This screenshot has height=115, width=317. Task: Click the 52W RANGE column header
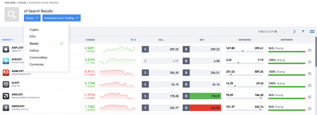pos(245,40)
